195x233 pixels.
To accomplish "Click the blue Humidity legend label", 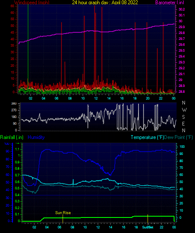I will pos(36,137).
